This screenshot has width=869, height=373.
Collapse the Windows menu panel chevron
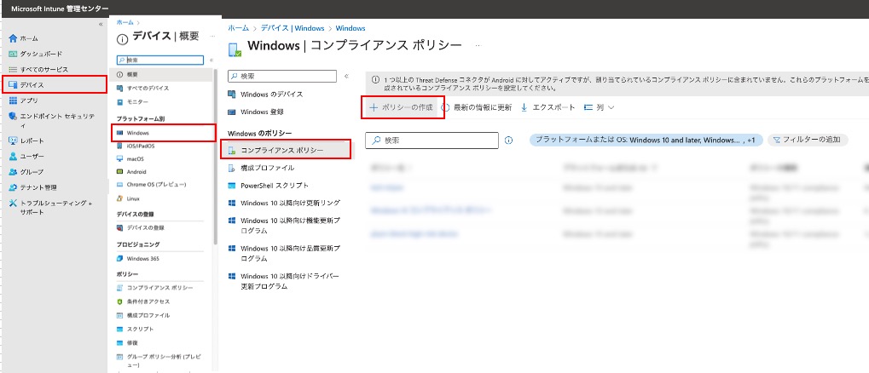pyautogui.click(x=346, y=77)
